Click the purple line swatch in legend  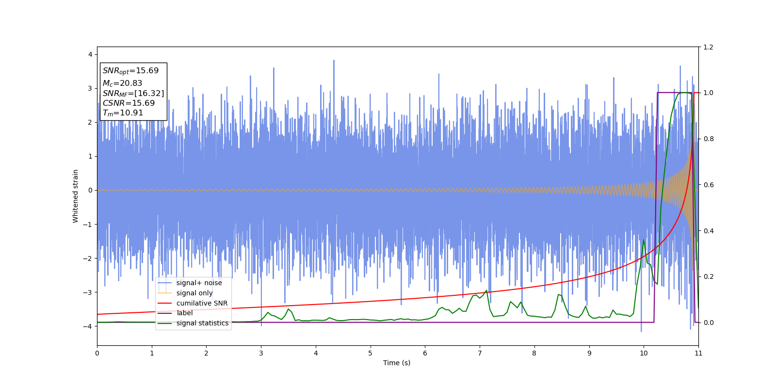[x=165, y=313]
